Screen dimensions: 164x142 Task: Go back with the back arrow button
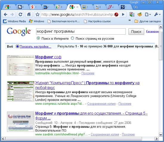(x=5, y=14)
